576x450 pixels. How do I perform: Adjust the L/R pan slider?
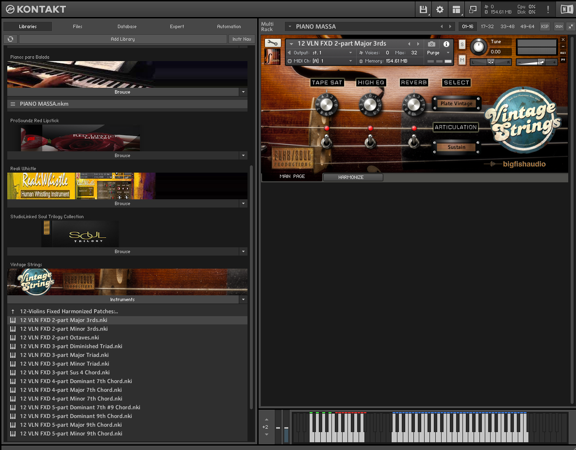pos(491,63)
